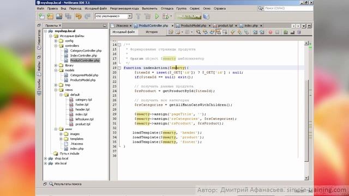
Task: Open the Переход menu
Action: [75, 8]
